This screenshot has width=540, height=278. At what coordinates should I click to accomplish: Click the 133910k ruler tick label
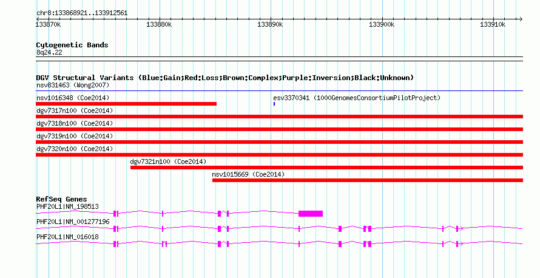click(x=493, y=24)
